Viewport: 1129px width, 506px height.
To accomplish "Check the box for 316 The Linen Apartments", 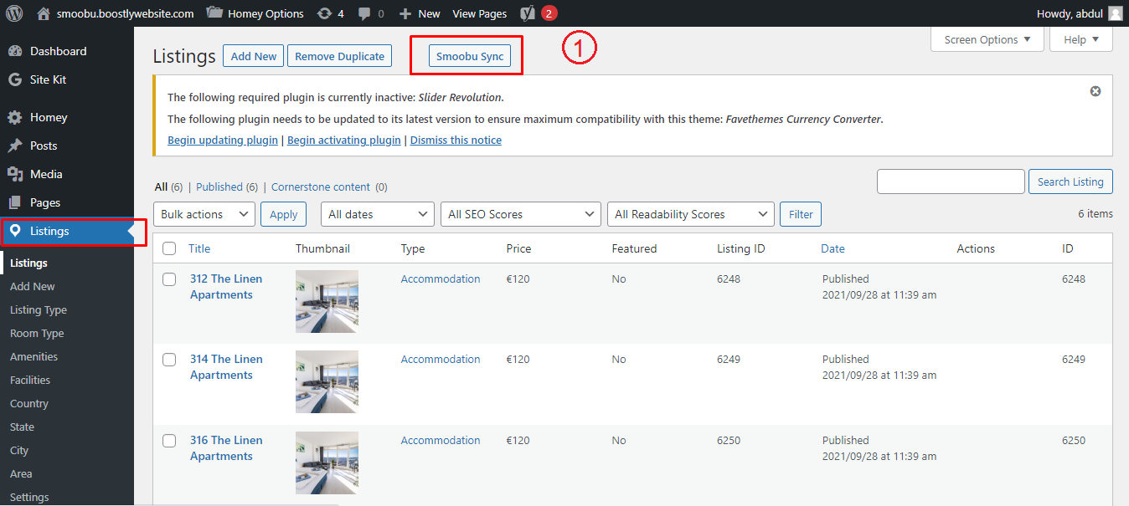I will (169, 440).
